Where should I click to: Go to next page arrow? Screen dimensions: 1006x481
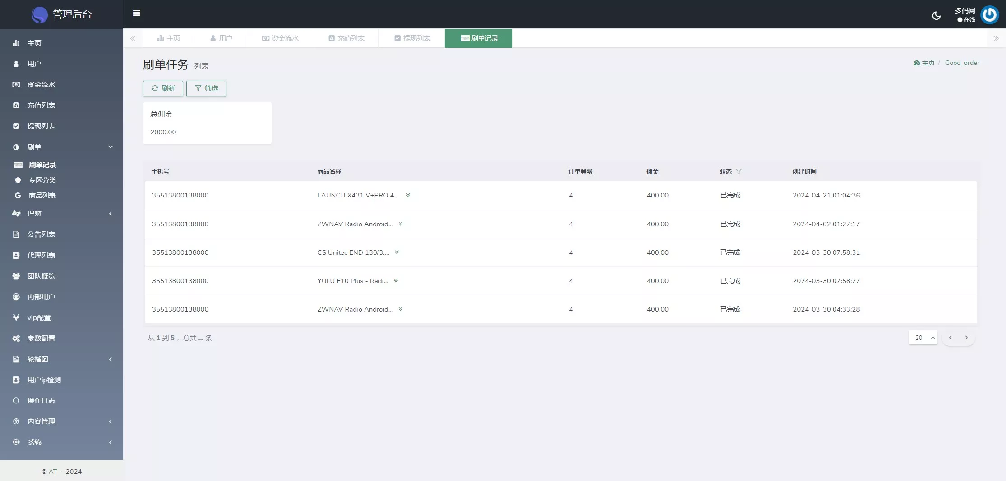pyautogui.click(x=966, y=338)
